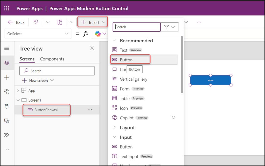
Task: Select the blue Button on canvas
Action: [210, 80]
